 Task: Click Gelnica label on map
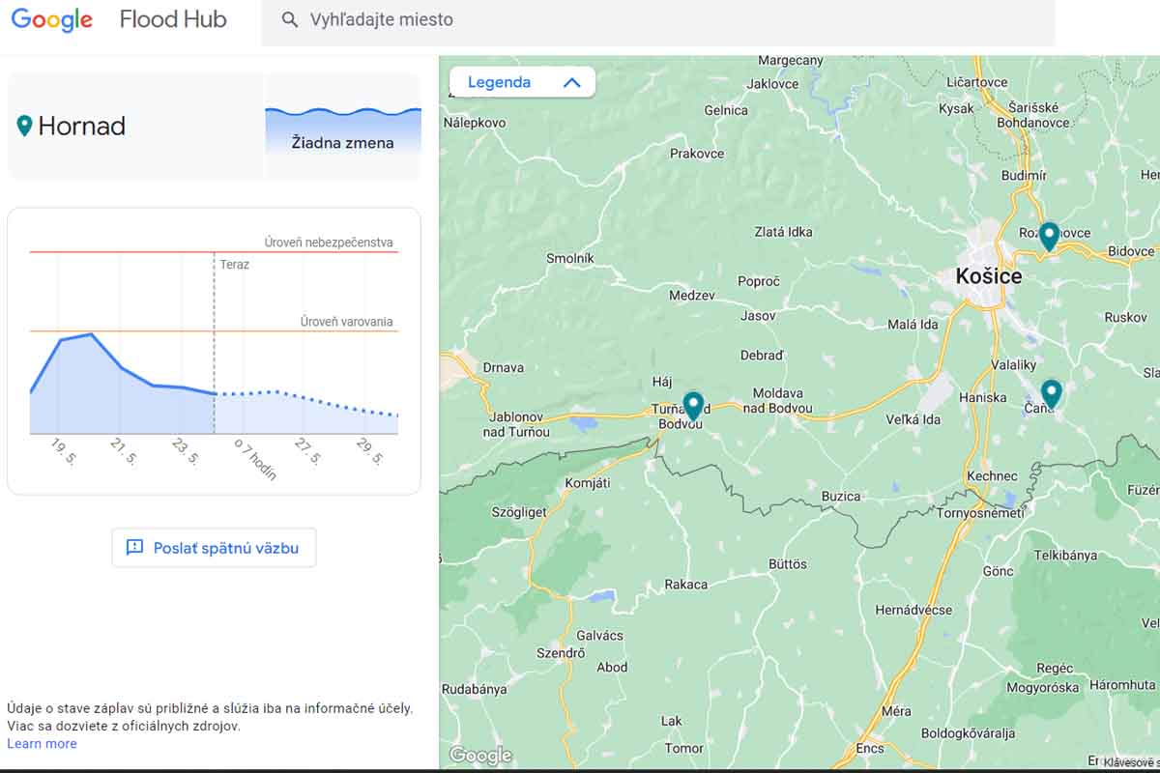click(x=726, y=110)
